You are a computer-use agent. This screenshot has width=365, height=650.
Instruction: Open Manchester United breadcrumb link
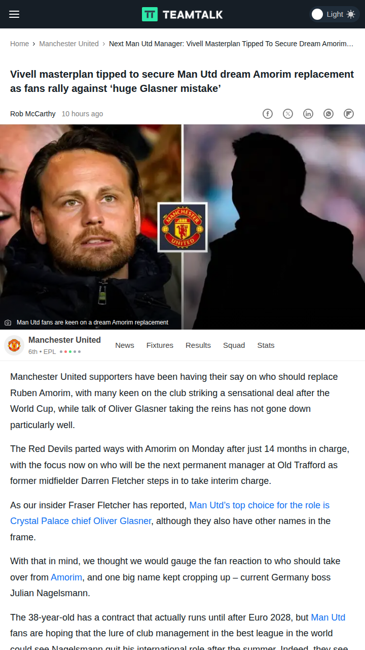point(69,44)
